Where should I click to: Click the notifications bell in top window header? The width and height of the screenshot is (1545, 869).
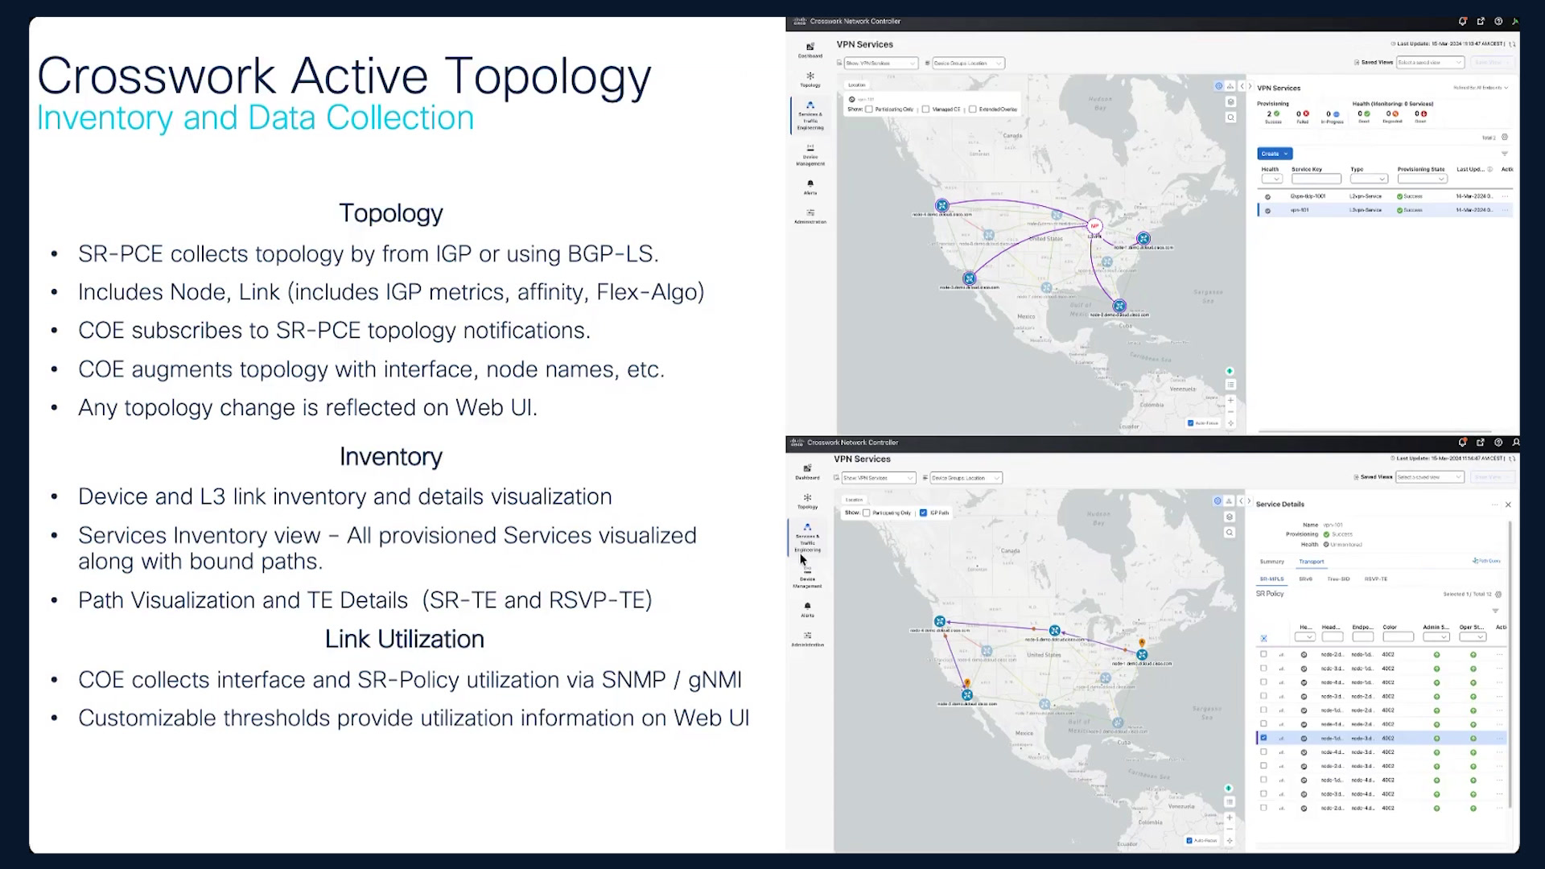pos(1463,22)
